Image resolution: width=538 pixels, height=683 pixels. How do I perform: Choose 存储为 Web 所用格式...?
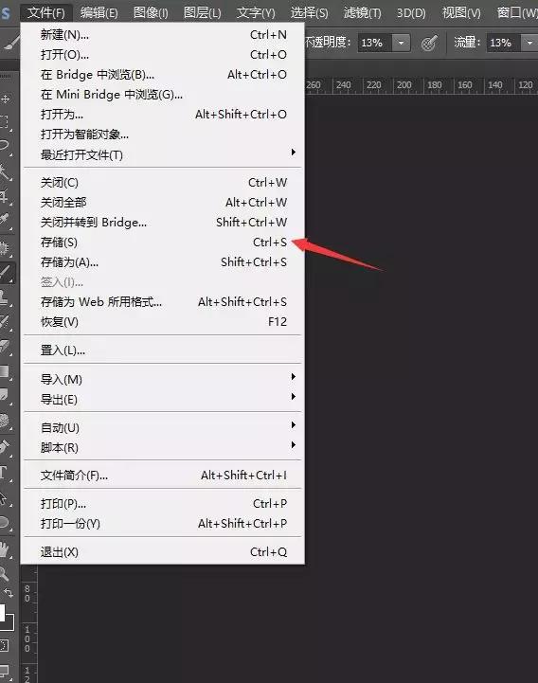coord(163,302)
